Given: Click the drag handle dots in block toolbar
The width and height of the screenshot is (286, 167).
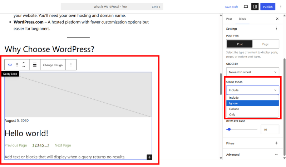Looking at the screenshot, I should (x=17, y=65).
